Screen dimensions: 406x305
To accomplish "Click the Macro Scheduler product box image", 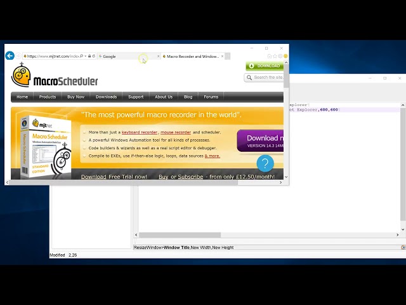I will tap(46, 147).
